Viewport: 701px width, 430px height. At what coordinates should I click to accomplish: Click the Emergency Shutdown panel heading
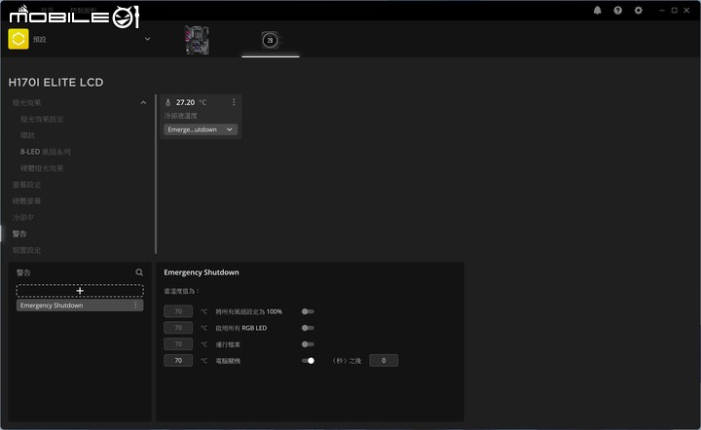coord(202,272)
